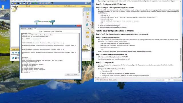Click the Print icon in toolbar
Image resolution: width=183 pixels, height=103 pixels.
coord(21,3)
